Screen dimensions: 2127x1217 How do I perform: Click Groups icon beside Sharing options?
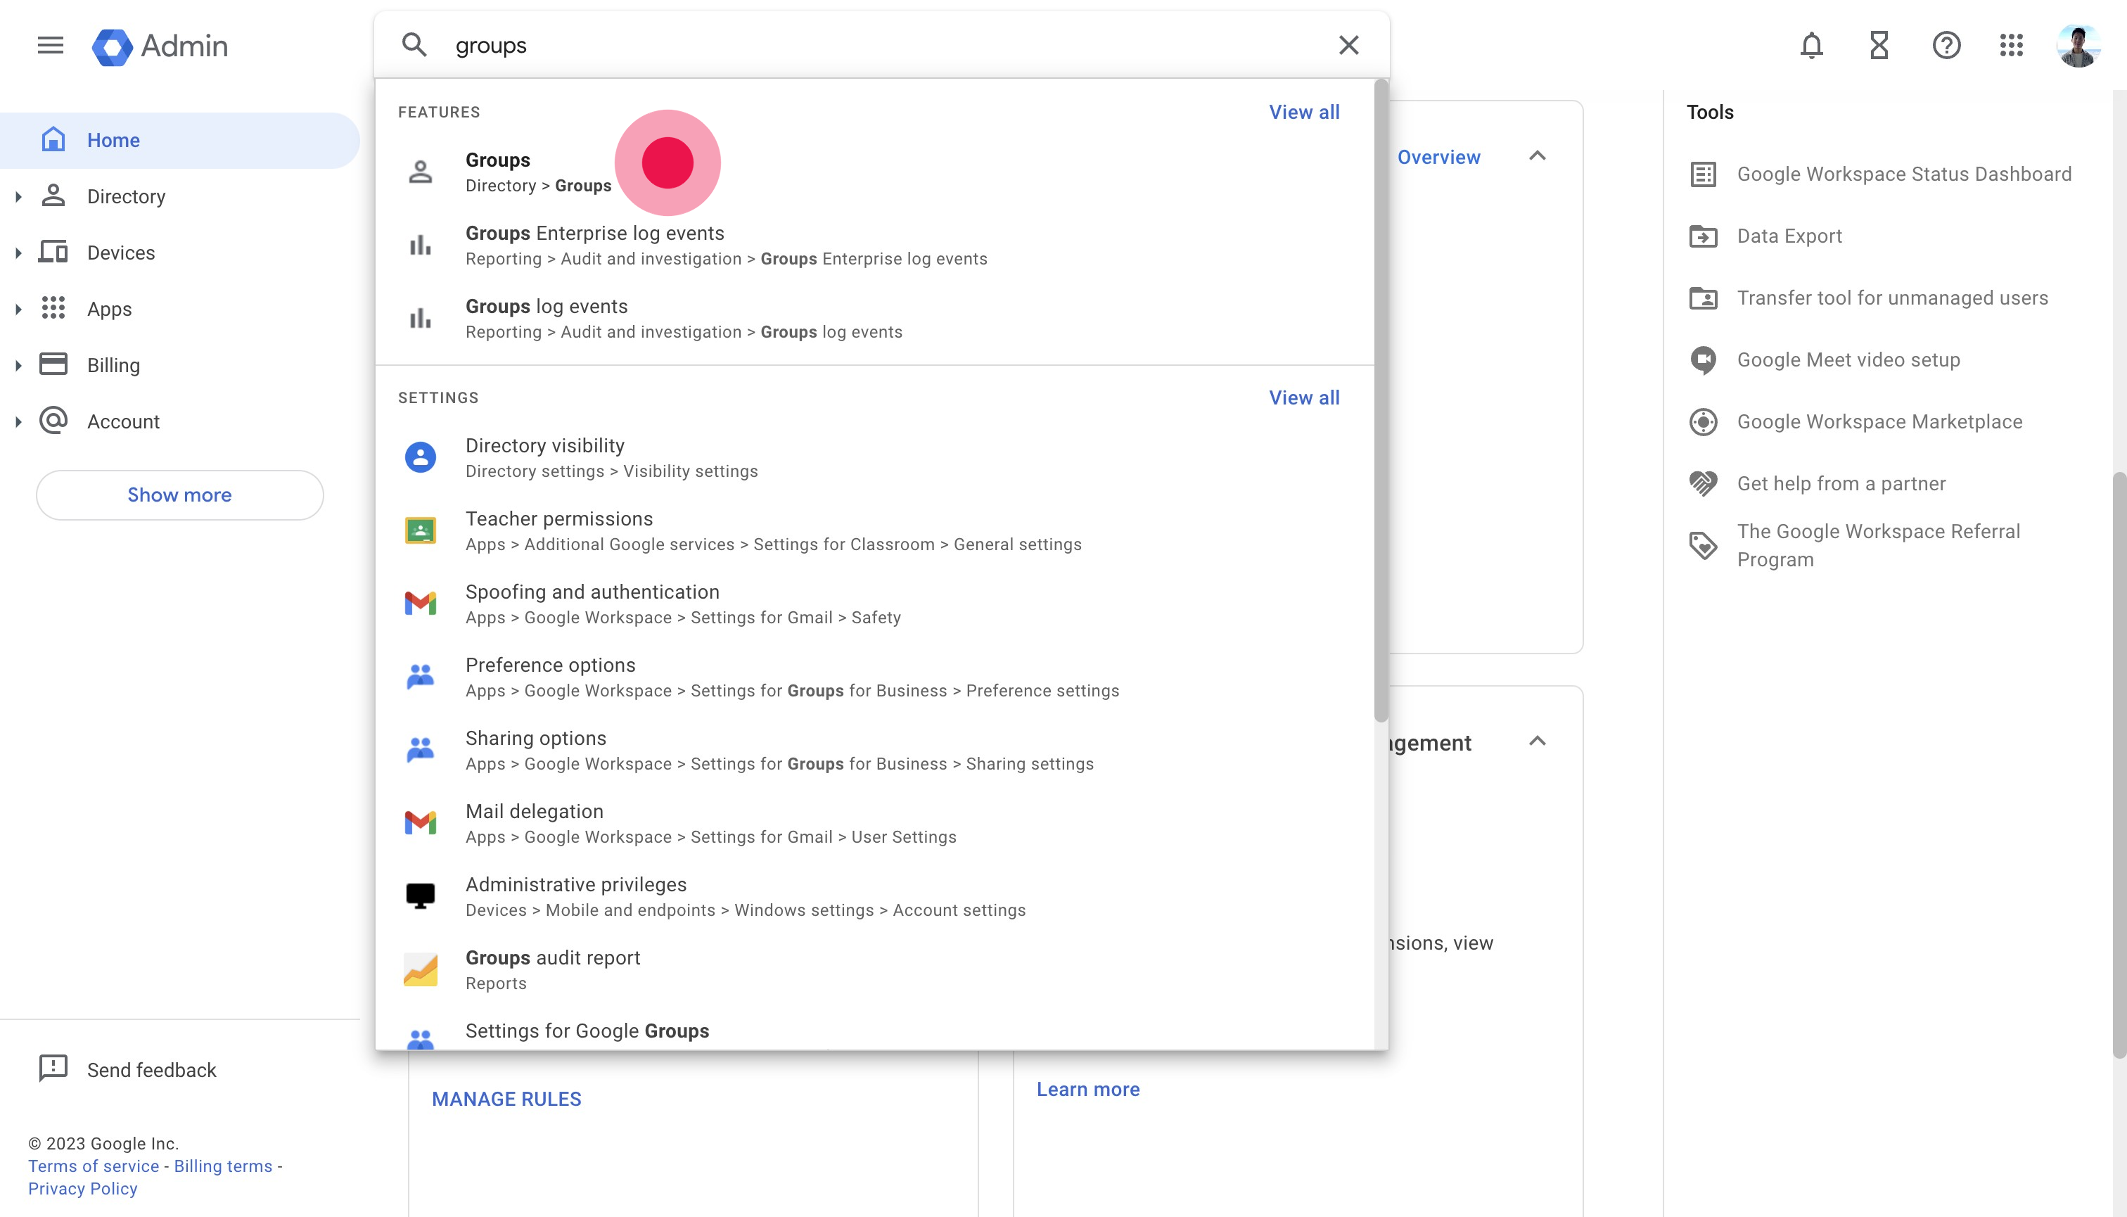coord(421,750)
